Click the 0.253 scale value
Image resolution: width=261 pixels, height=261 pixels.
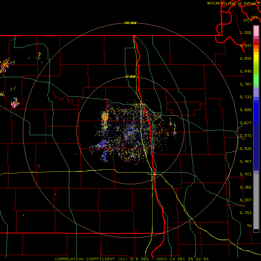(x=246, y=213)
